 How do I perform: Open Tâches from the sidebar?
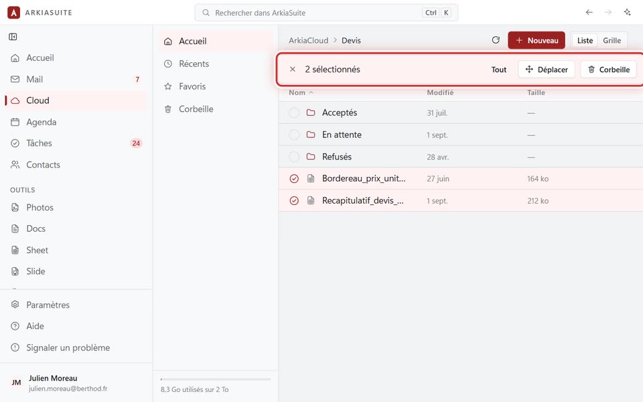pyautogui.click(x=76, y=143)
